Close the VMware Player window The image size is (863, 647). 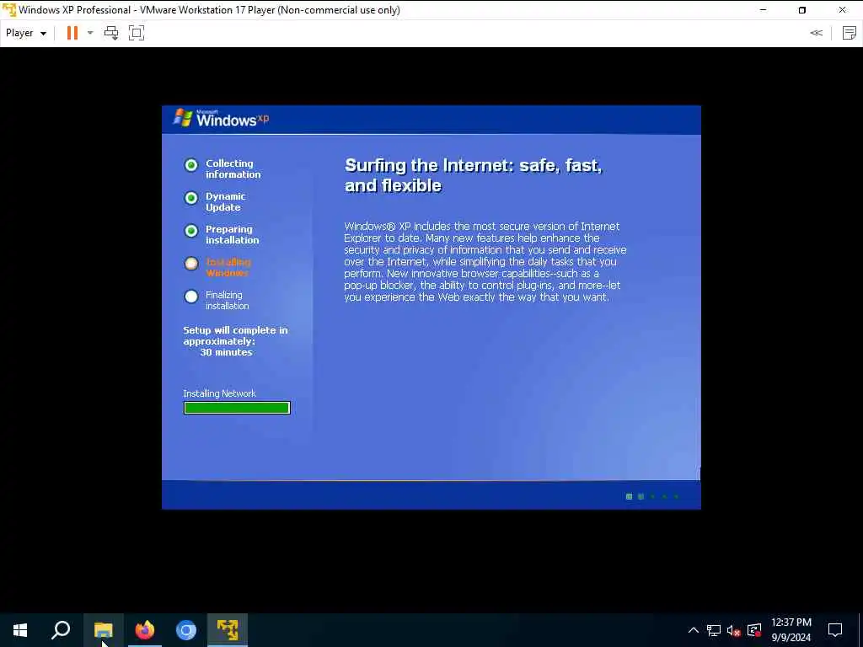coord(843,10)
